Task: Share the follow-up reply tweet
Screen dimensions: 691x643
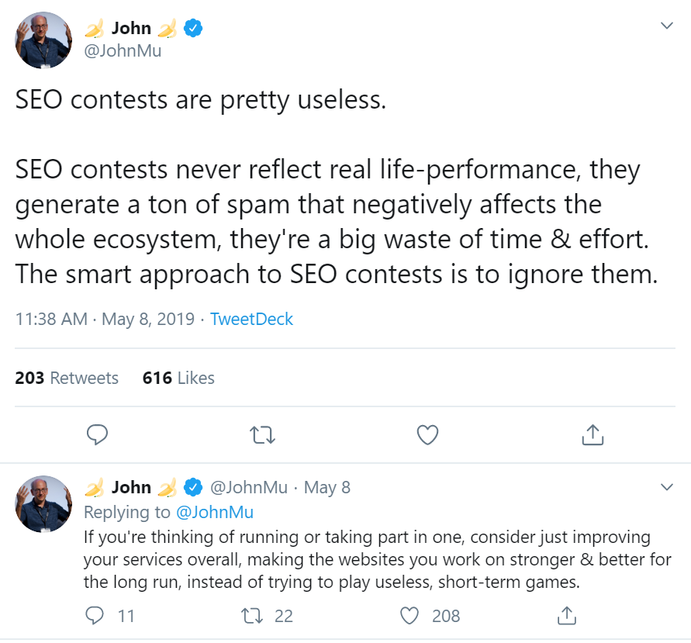Action: pos(568,616)
